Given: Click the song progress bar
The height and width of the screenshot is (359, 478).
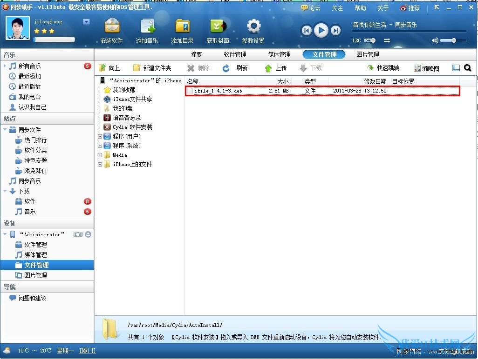Looking at the screenshot, I should pos(410,31).
